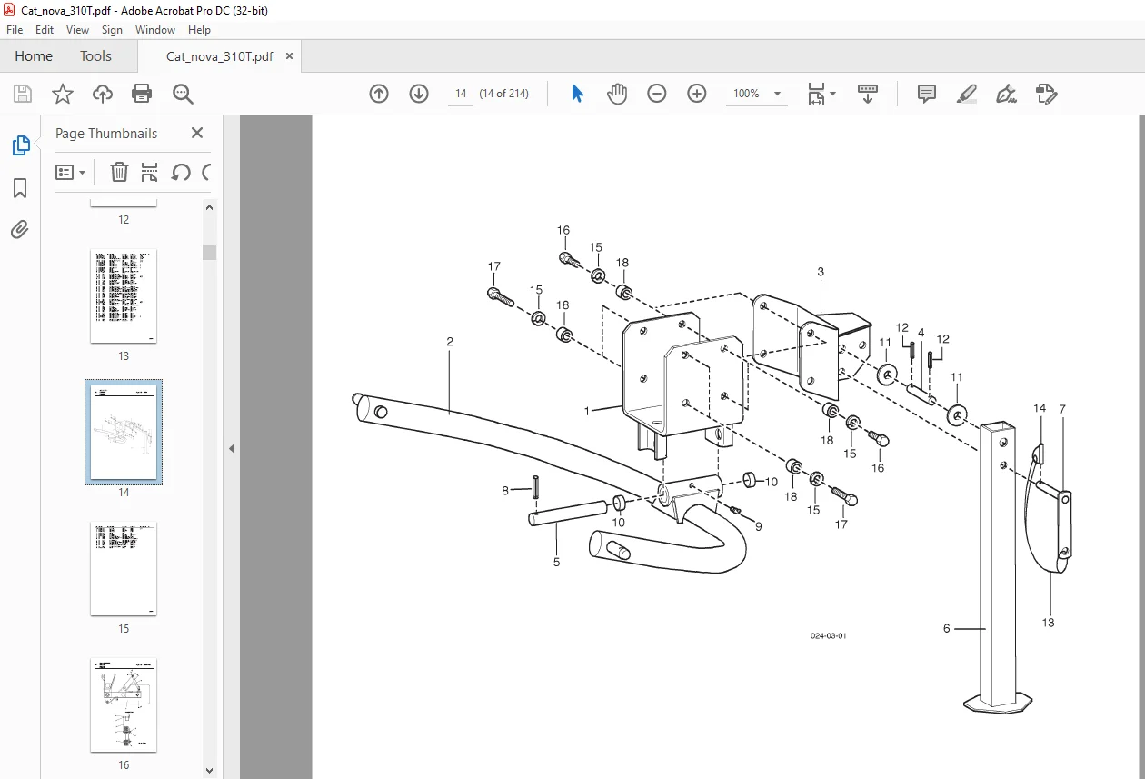
Task: Click the thumbnail scrollbar handle
Action: click(x=210, y=252)
